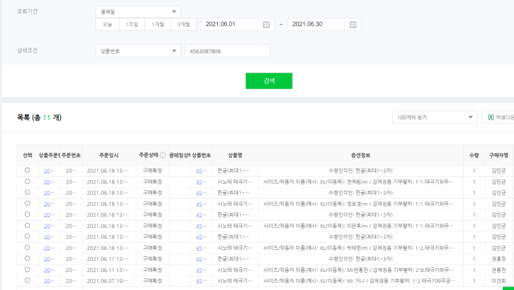
Task: Click the 수량 column header
Action: (474, 155)
